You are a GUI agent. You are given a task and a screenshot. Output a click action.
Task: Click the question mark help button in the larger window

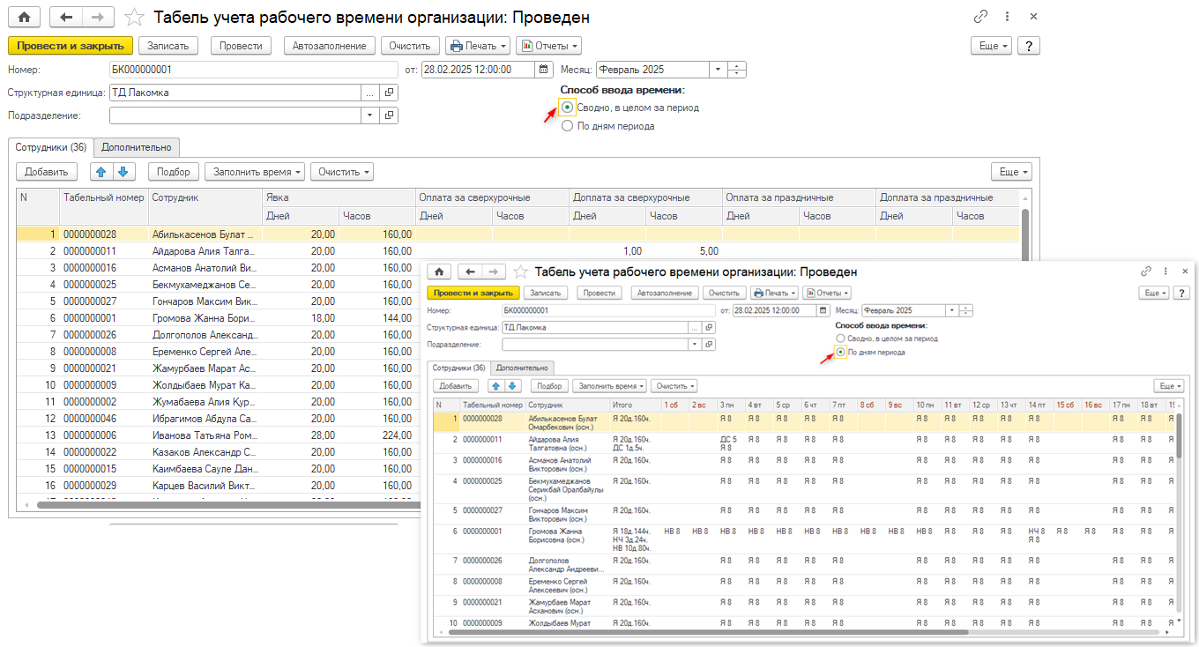pos(1028,46)
